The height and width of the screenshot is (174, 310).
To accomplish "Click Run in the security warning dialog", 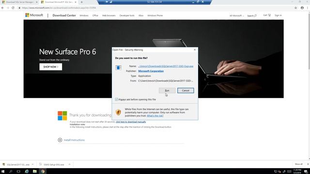I will (167, 90).
